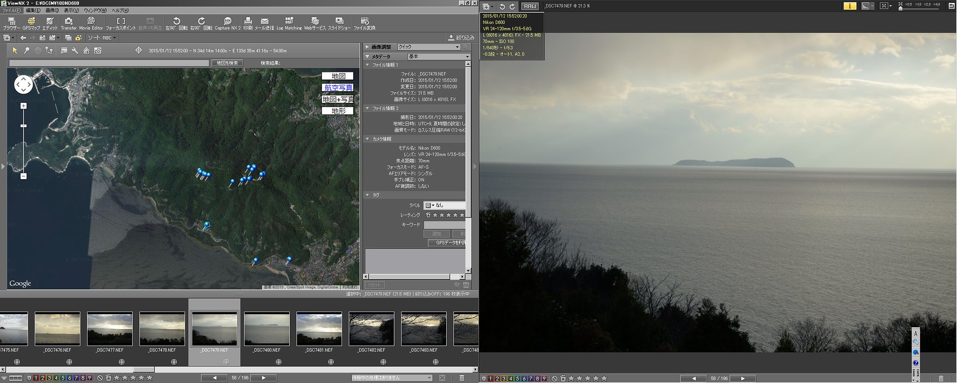Viewport: 957px width, 383px height.
Task: Open the ソート ABC sort dropdown
Action: [101, 38]
